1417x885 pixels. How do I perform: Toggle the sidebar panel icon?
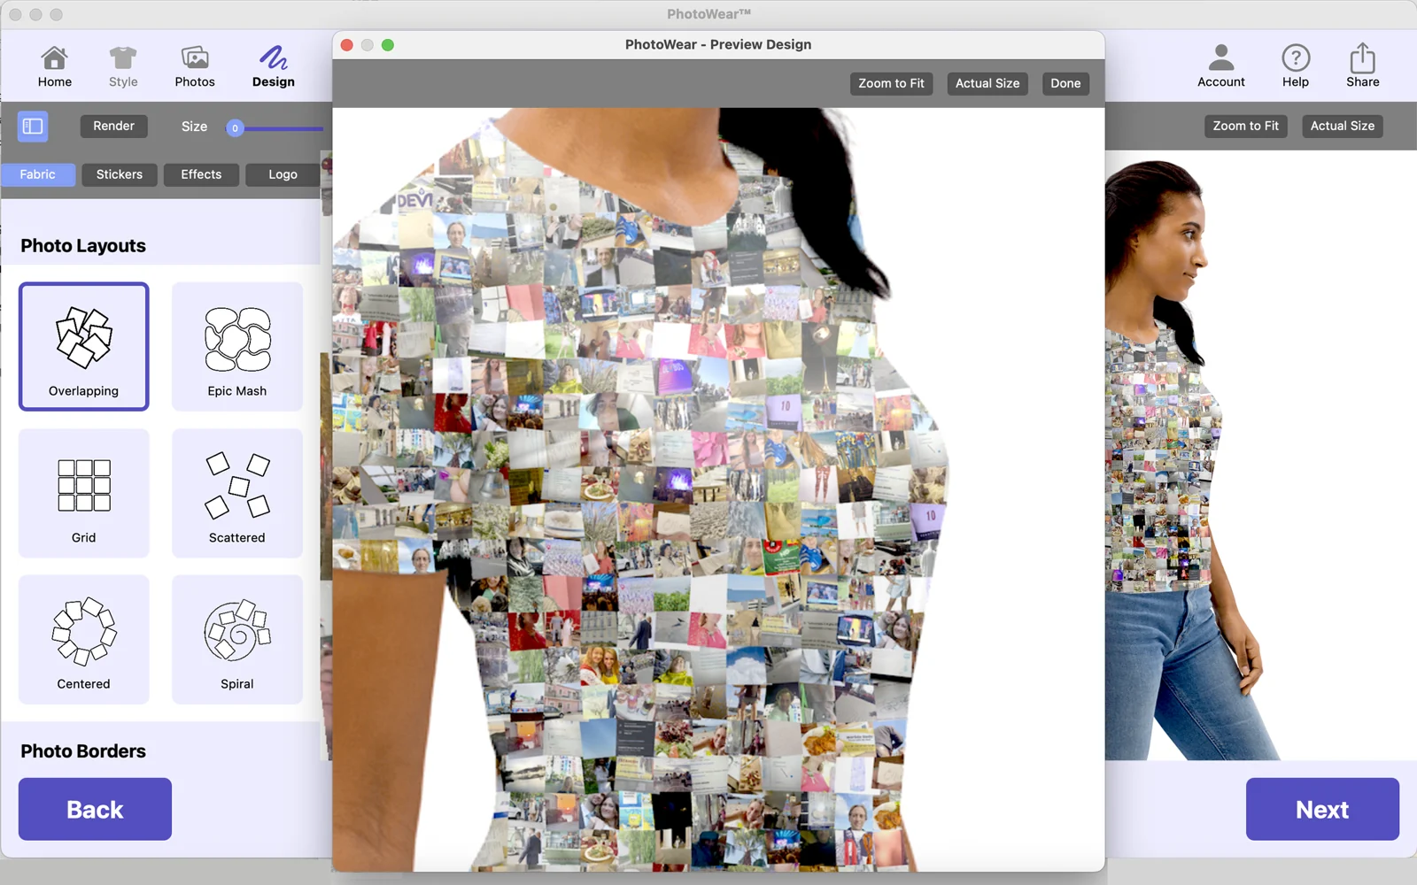click(x=33, y=127)
